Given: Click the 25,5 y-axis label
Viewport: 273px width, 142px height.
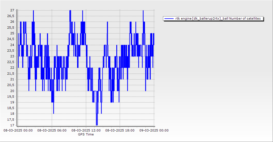Looking at the screenshot, I should [11, 28].
